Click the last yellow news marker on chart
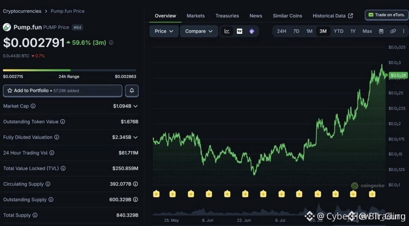409x226 pixels. pos(372,194)
